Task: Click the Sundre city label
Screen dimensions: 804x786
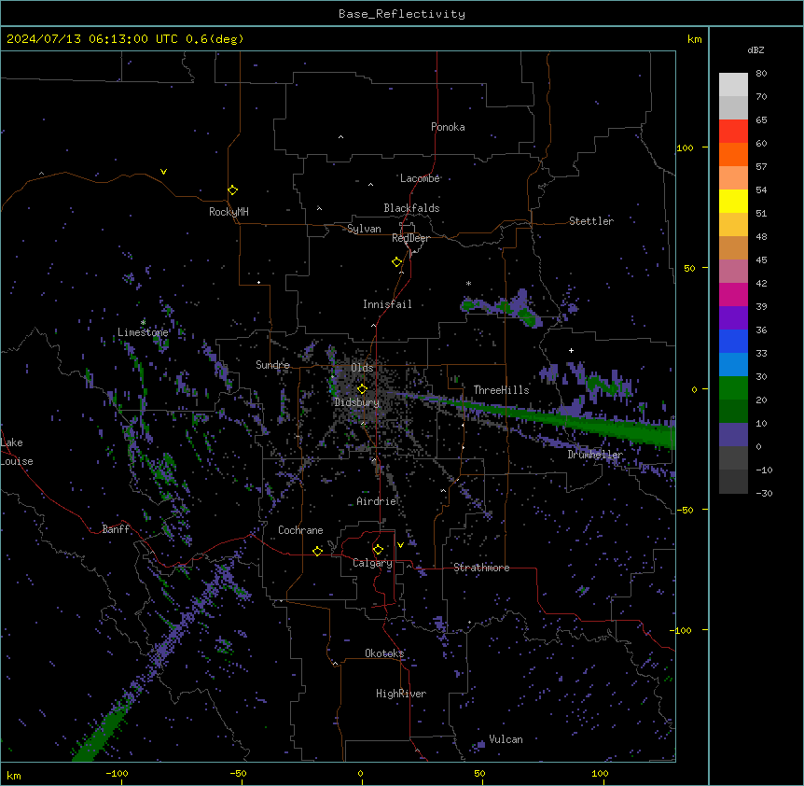Action: [x=272, y=365]
